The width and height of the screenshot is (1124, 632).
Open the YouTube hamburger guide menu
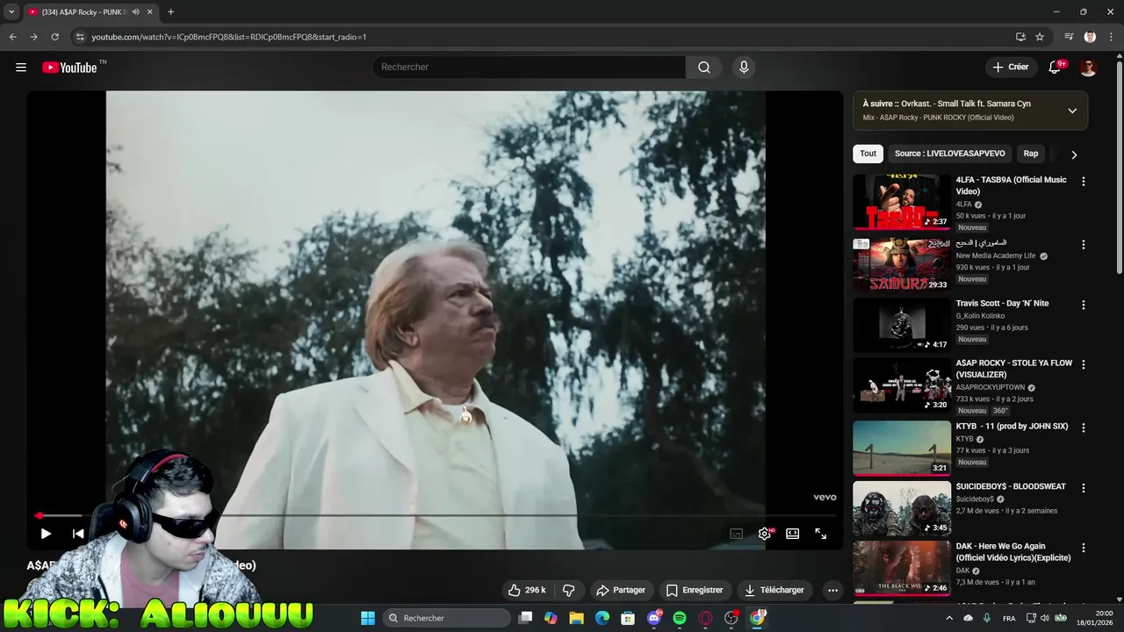[x=21, y=68]
